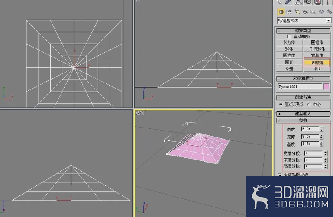Screen dimensions: 333x217
Task: Pick the 圆环 primitive button
Action: click(289, 62)
